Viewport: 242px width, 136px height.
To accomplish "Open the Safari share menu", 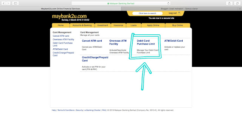I will [230, 3].
